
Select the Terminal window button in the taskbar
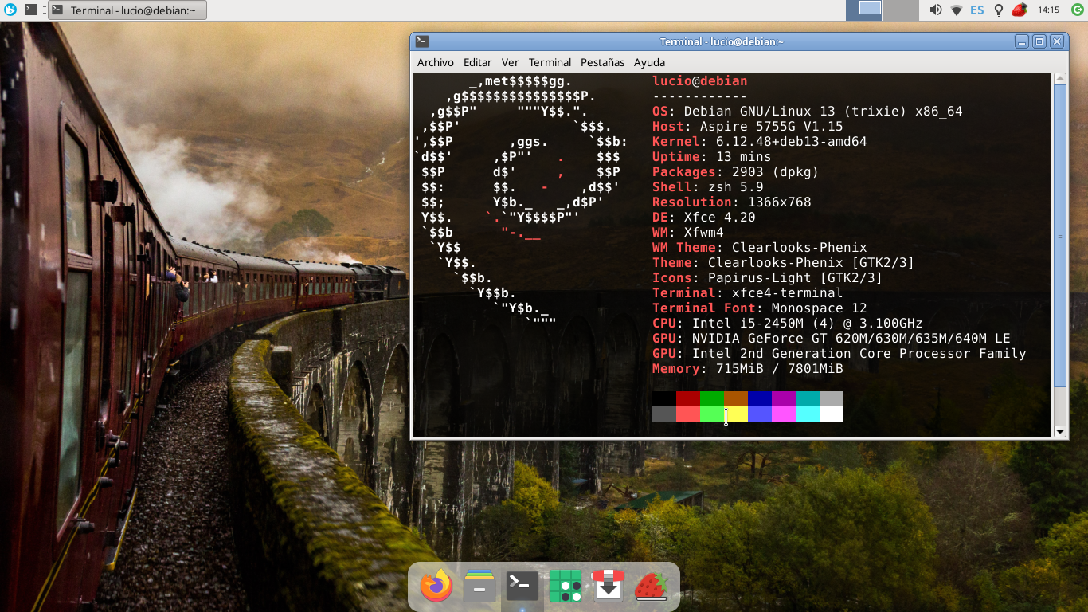127,10
